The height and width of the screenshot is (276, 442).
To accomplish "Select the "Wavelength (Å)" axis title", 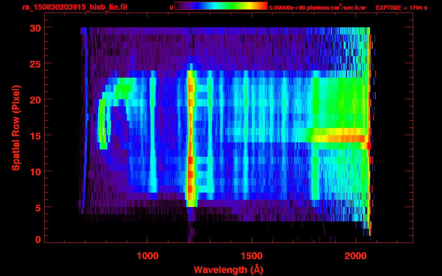I will [x=226, y=269].
